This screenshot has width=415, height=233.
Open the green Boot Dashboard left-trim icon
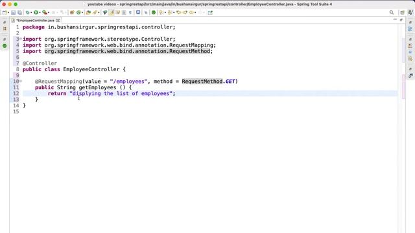coord(5,46)
